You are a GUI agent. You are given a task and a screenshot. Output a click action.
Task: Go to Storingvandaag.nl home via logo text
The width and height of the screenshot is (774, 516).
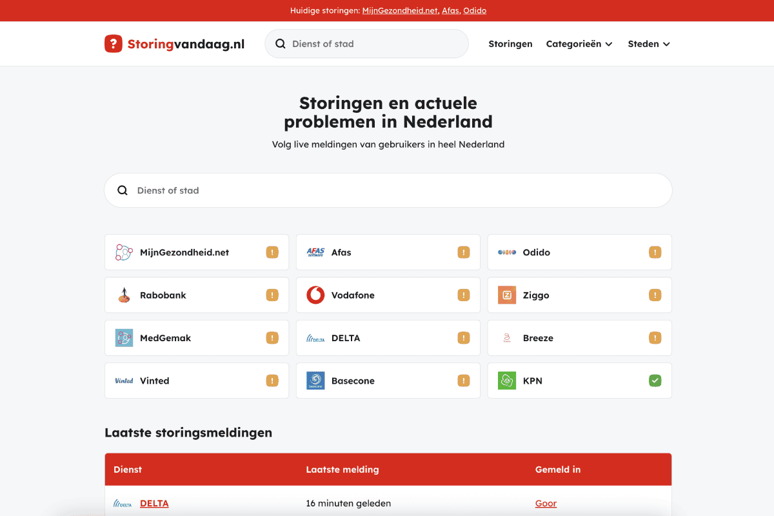[186, 44]
